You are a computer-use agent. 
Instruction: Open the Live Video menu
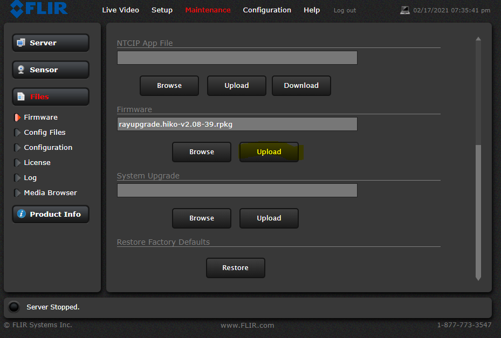coord(120,10)
